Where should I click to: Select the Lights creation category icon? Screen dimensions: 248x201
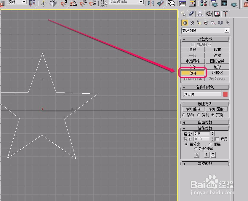point(199,23)
